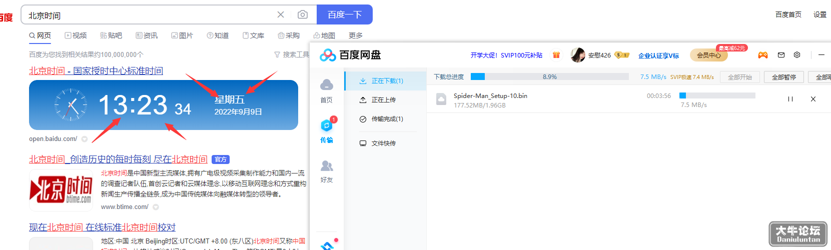831x250 pixels.
Task: Open the 搜索工具 filter
Action: click(292, 54)
